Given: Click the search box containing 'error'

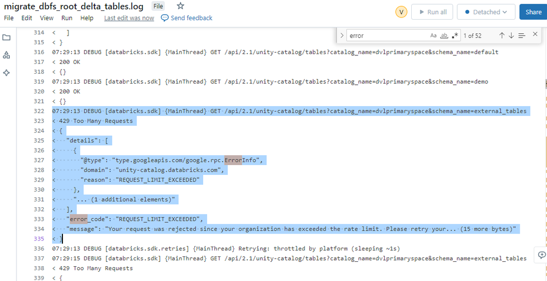Looking at the screenshot, I should pos(386,36).
